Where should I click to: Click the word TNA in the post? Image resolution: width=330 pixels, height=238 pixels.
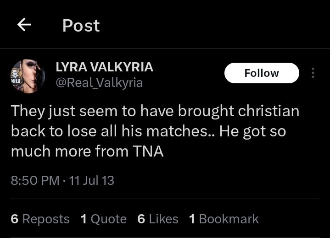(x=148, y=151)
